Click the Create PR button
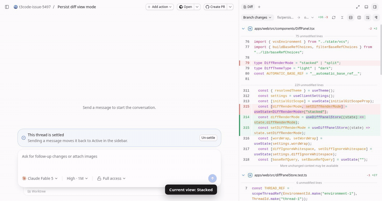Image resolution: width=382 pixels, height=201 pixels. point(215,7)
